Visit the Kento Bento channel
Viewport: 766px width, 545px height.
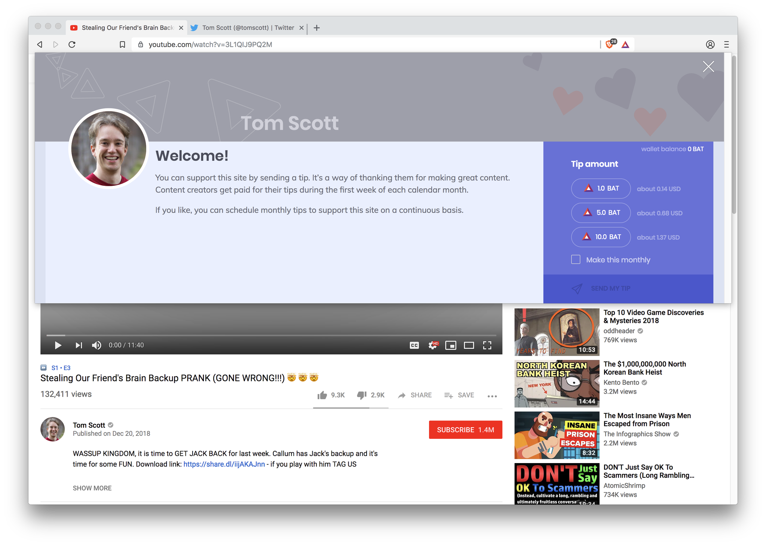click(621, 382)
